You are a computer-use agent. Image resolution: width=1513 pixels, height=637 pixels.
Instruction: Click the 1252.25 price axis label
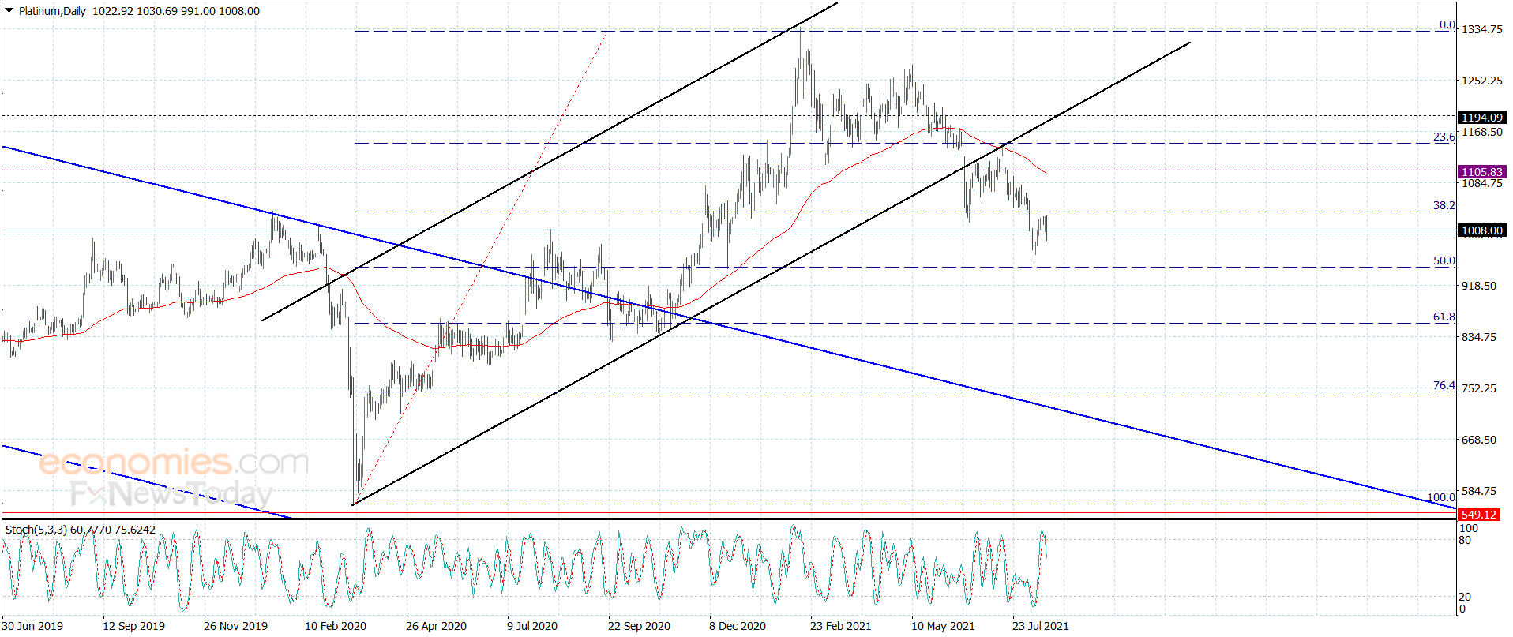[x=1482, y=81]
